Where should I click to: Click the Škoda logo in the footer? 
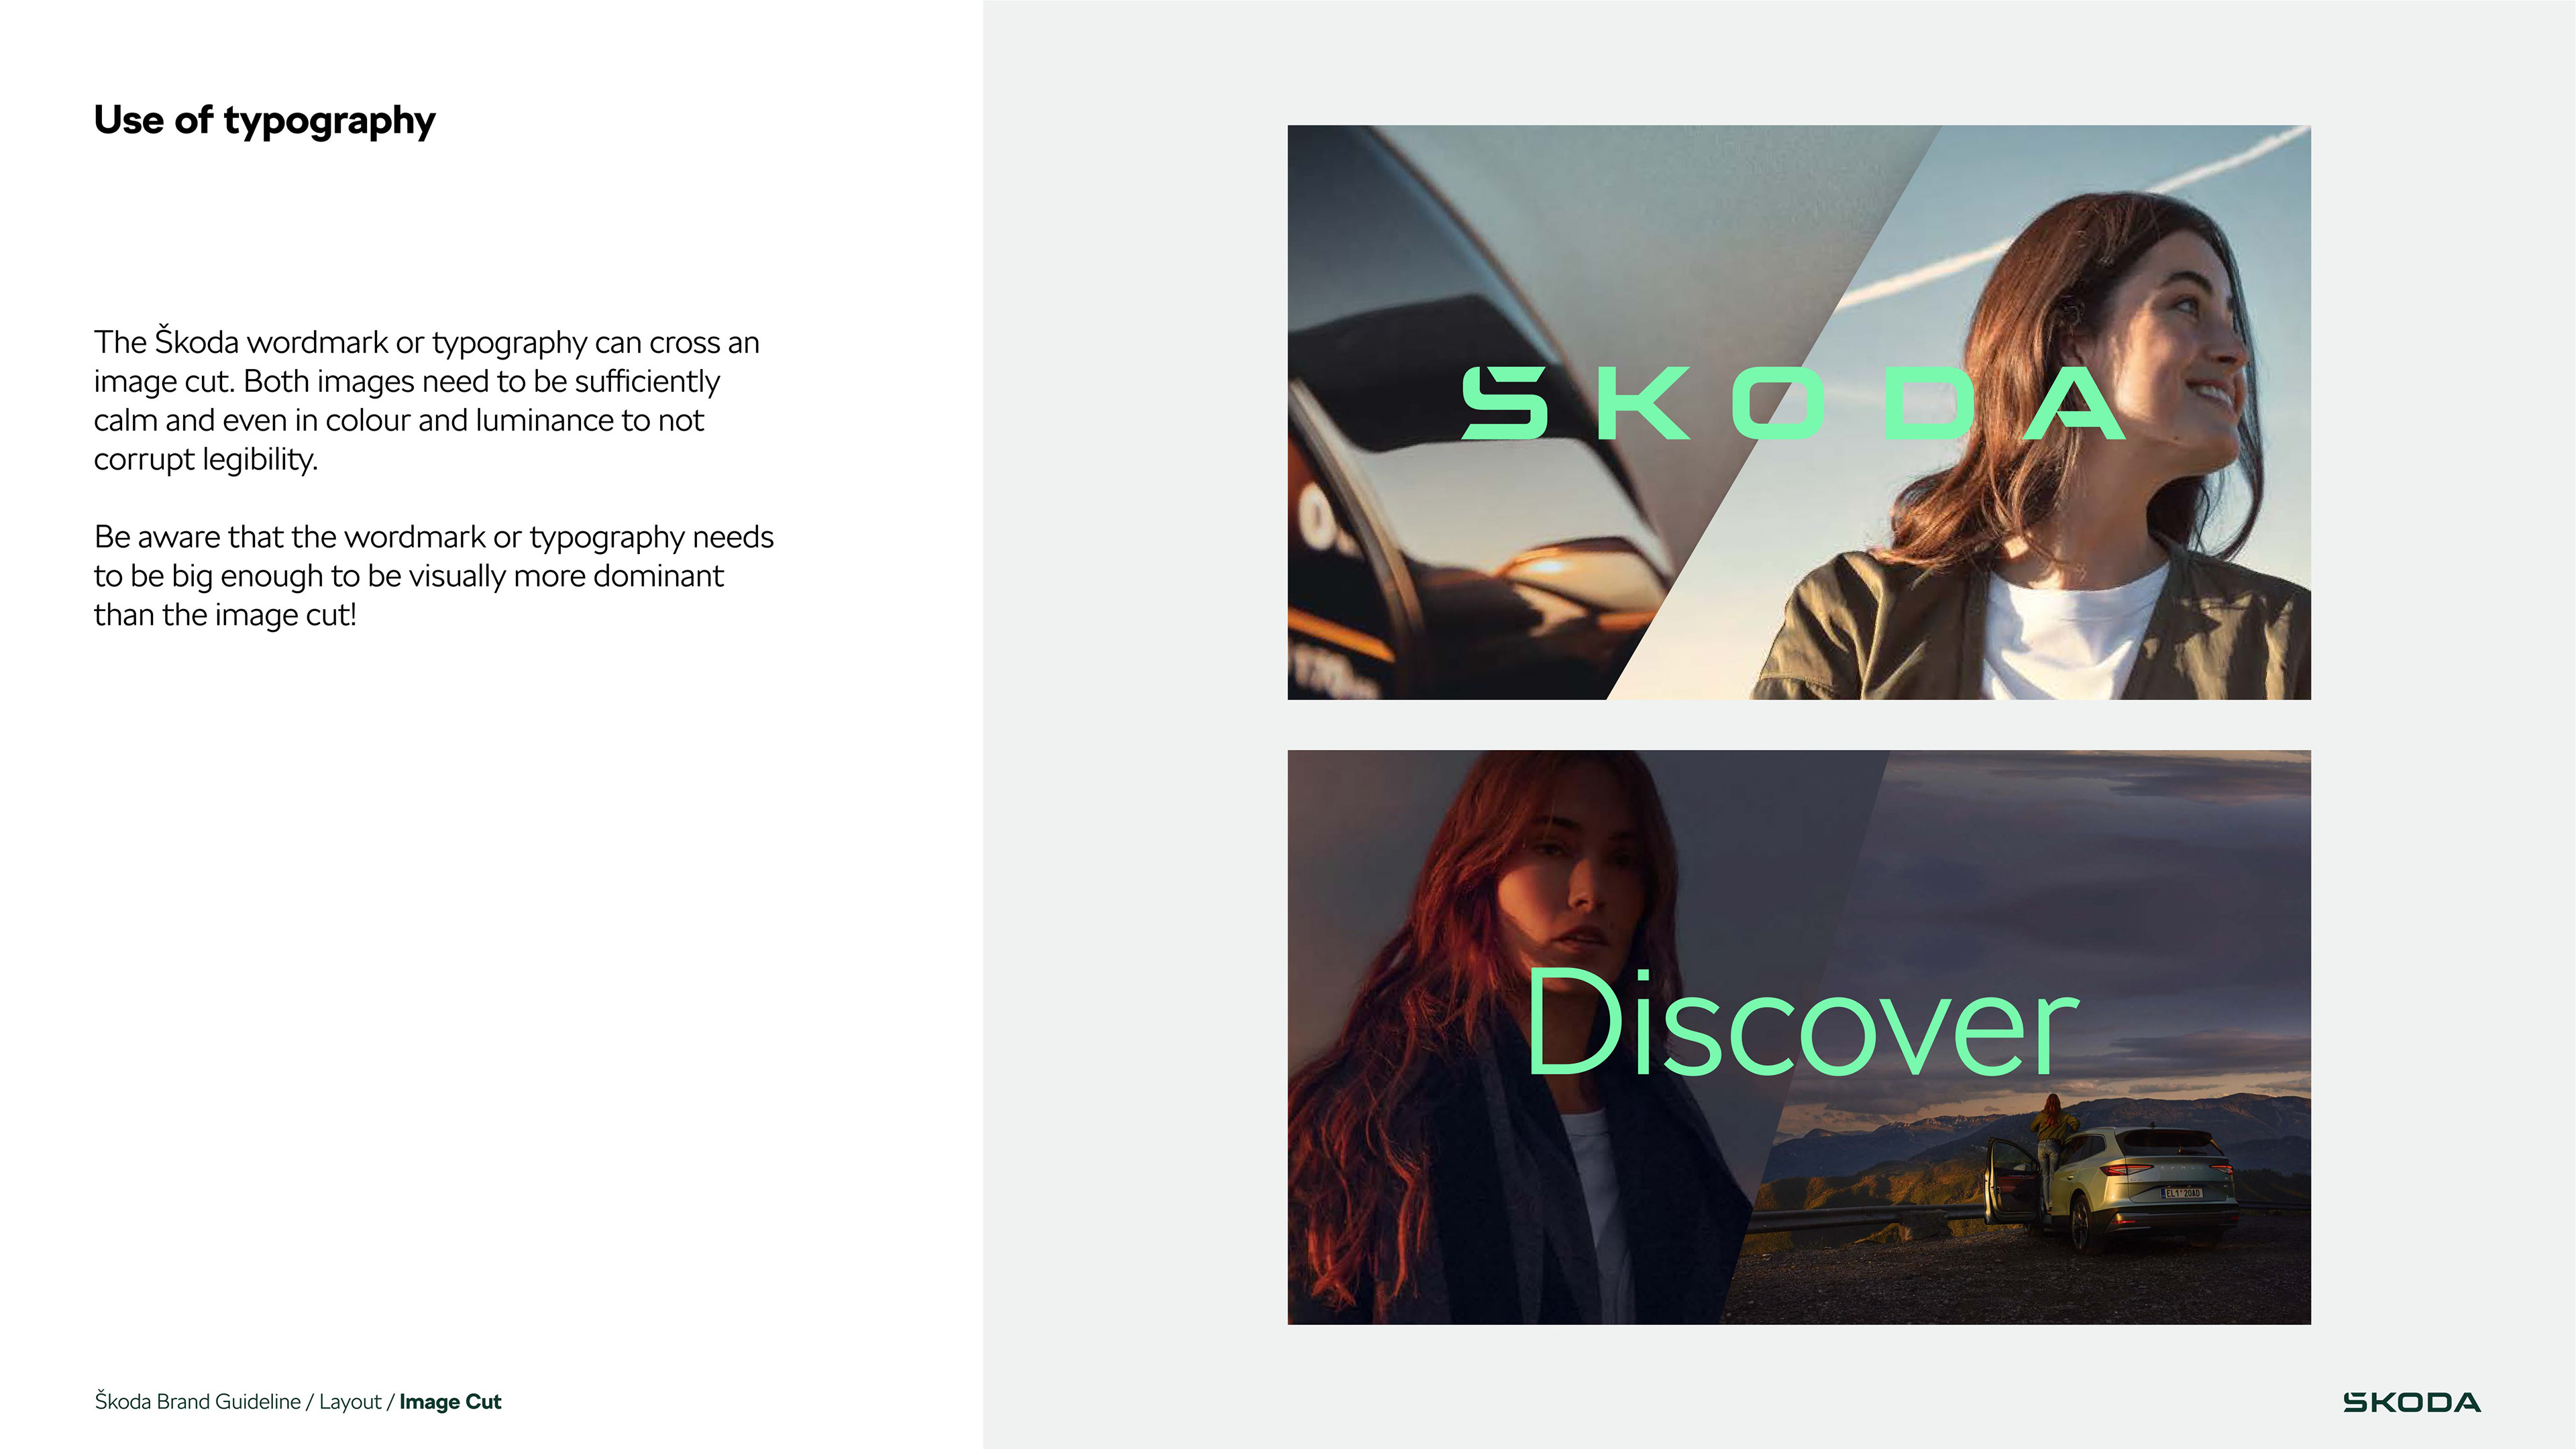2411,1402
